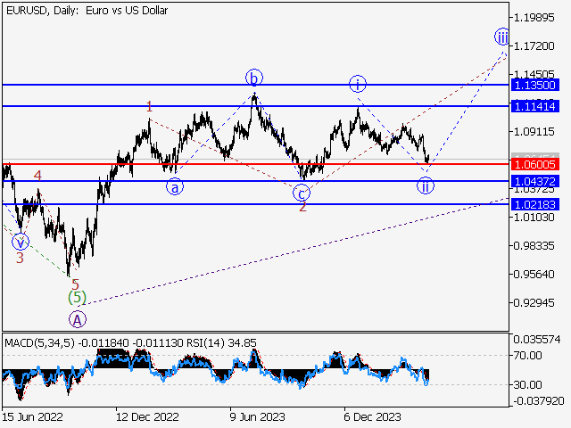Click the 1.17200 price axis value

click(x=534, y=46)
